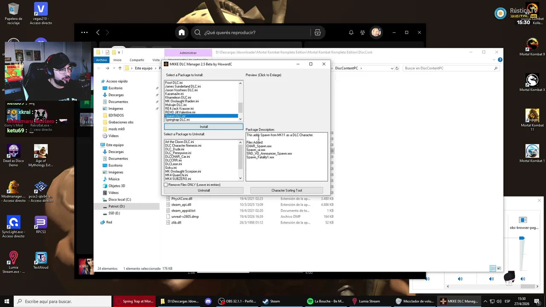Open Spotify profile avatar
The height and width of the screenshot is (307, 546).
click(376, 32)
